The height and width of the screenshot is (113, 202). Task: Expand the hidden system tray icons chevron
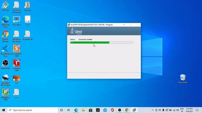coord(153,110)
